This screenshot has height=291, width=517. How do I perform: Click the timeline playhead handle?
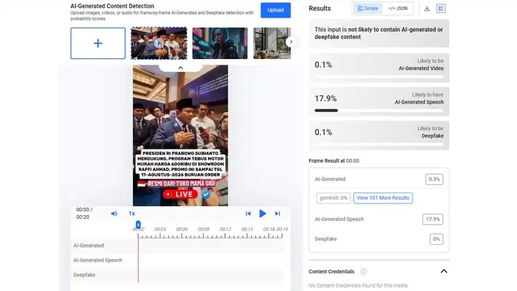[x=138, y=225]
